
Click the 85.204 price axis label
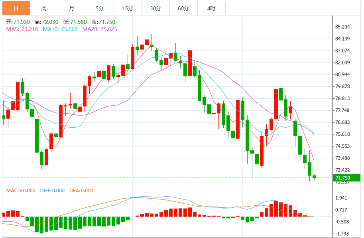342,27
